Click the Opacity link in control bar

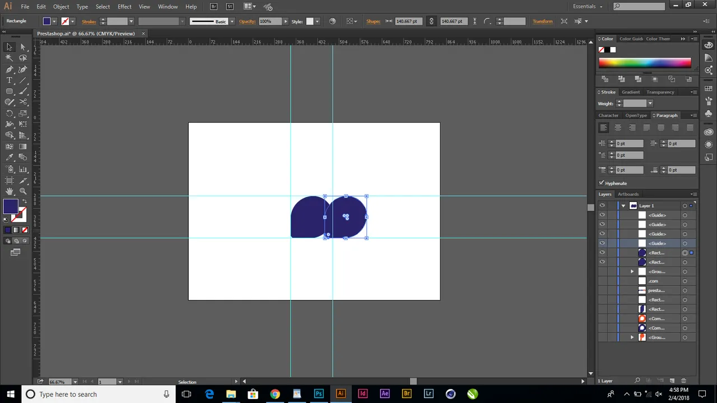pyautogui.click(x=247, y=21)
